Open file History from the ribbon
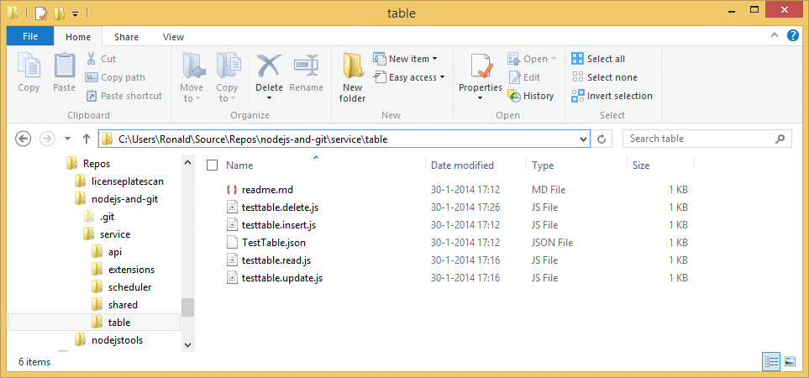 pyautogui.click(x=531, y=96)
